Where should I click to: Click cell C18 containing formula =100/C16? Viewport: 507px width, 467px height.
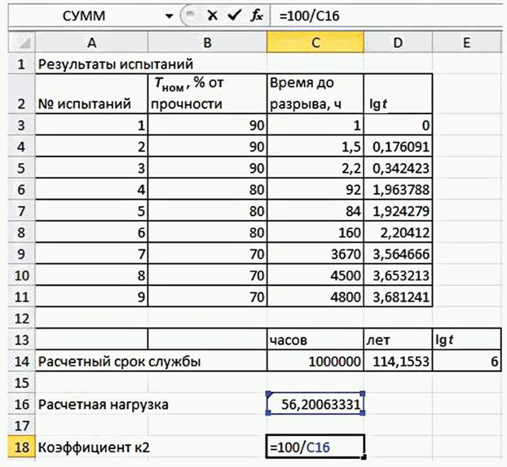[315, 445]
